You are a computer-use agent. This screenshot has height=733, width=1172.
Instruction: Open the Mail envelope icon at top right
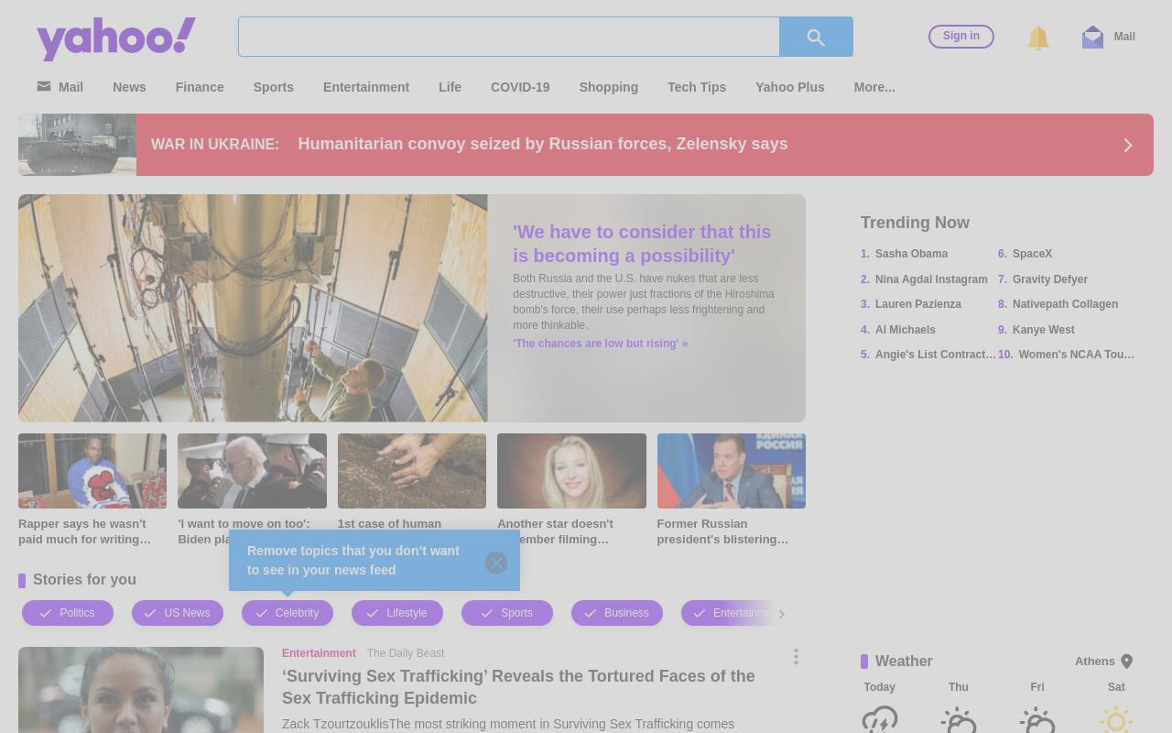[1092, 37]
